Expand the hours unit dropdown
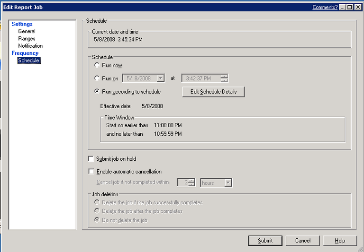Image resolution: width=364 pixels, height=252 pixels. pyautogui.click(x=228, y=182)
